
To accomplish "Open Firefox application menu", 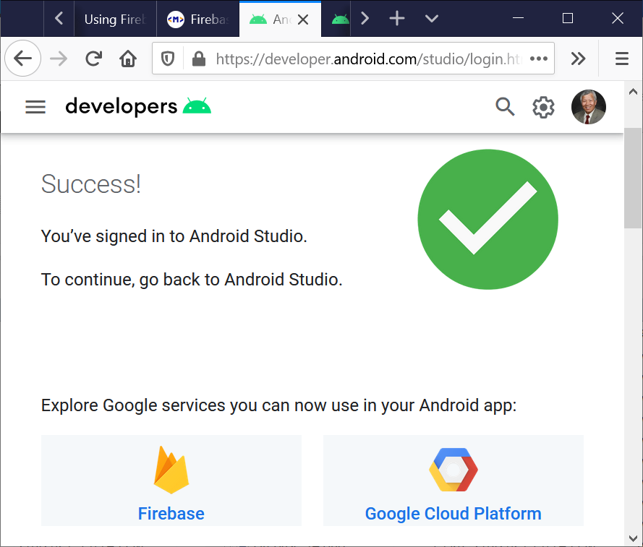I will pos(622,59).
